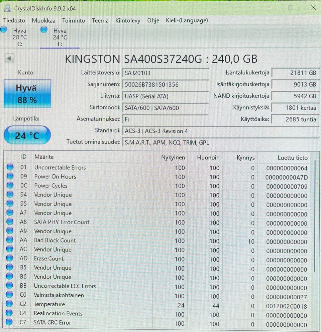Click the power on count 1801 kertaa

[296, 107]
